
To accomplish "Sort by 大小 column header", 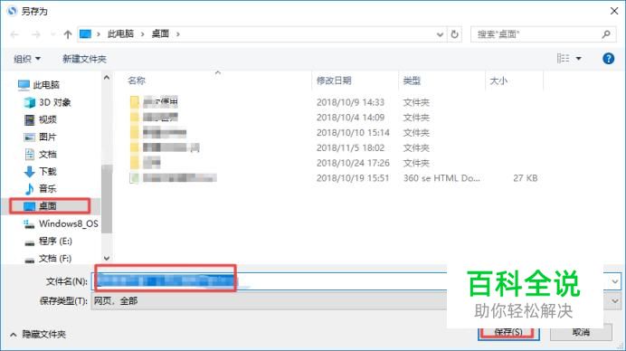I will click(498, 81).
